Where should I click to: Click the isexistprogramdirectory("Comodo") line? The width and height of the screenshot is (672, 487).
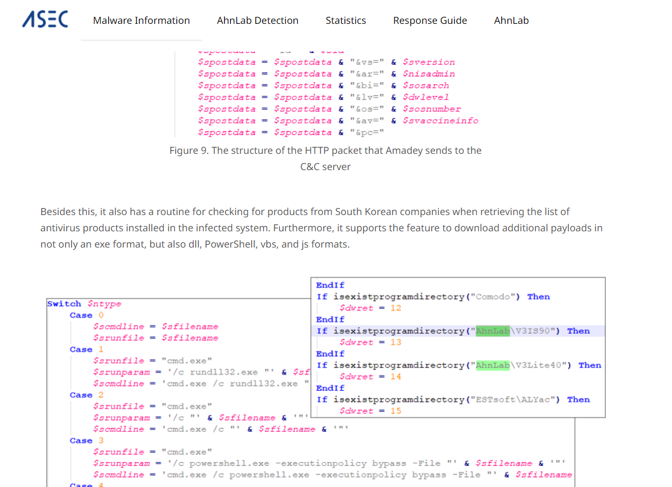433,297
